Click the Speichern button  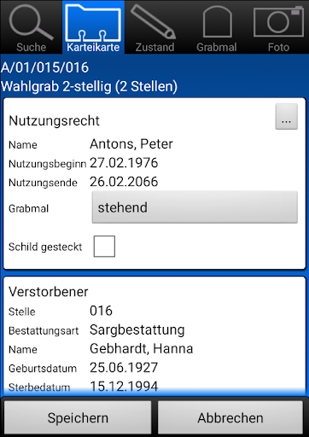click(x=78, y=417)
